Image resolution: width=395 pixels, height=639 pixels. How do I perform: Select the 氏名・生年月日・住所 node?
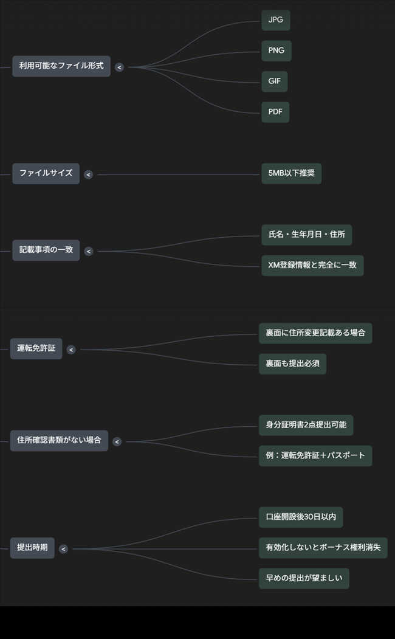tap(306, 235)
